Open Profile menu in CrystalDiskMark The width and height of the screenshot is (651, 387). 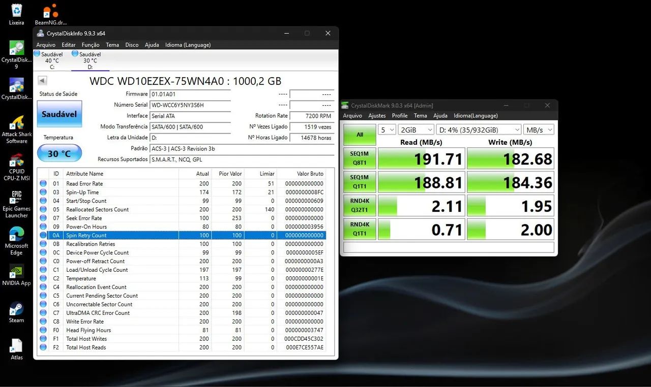(400, 116)
